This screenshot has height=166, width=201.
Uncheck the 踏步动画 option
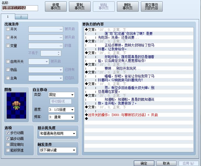tap(8, 139)
